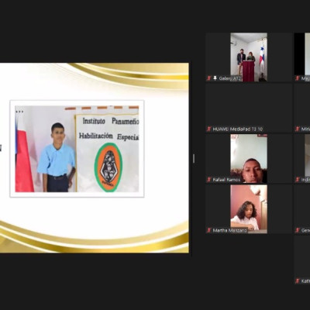Select Martha Manzano video tile

(249, 209)
